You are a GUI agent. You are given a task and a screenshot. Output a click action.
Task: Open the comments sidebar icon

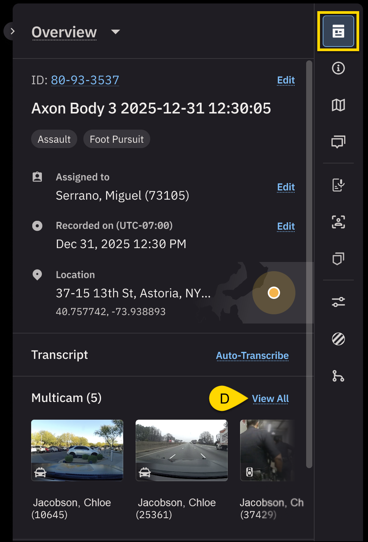point(338,142)
